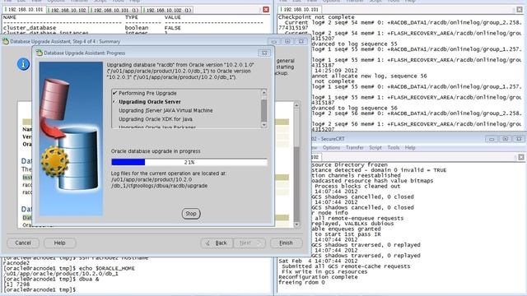Viewport: 527px width, 296px height.
Task: Open Tools menu in lower SecureCRT window
Action: [x=394, y=148]
